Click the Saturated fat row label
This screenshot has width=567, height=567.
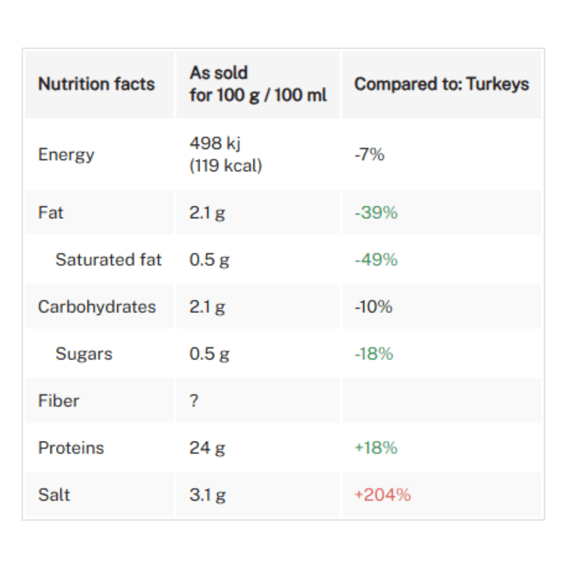pyautogui.click(x=108, y=260)
